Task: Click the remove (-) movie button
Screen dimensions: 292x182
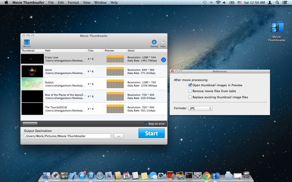Action: 34,124
